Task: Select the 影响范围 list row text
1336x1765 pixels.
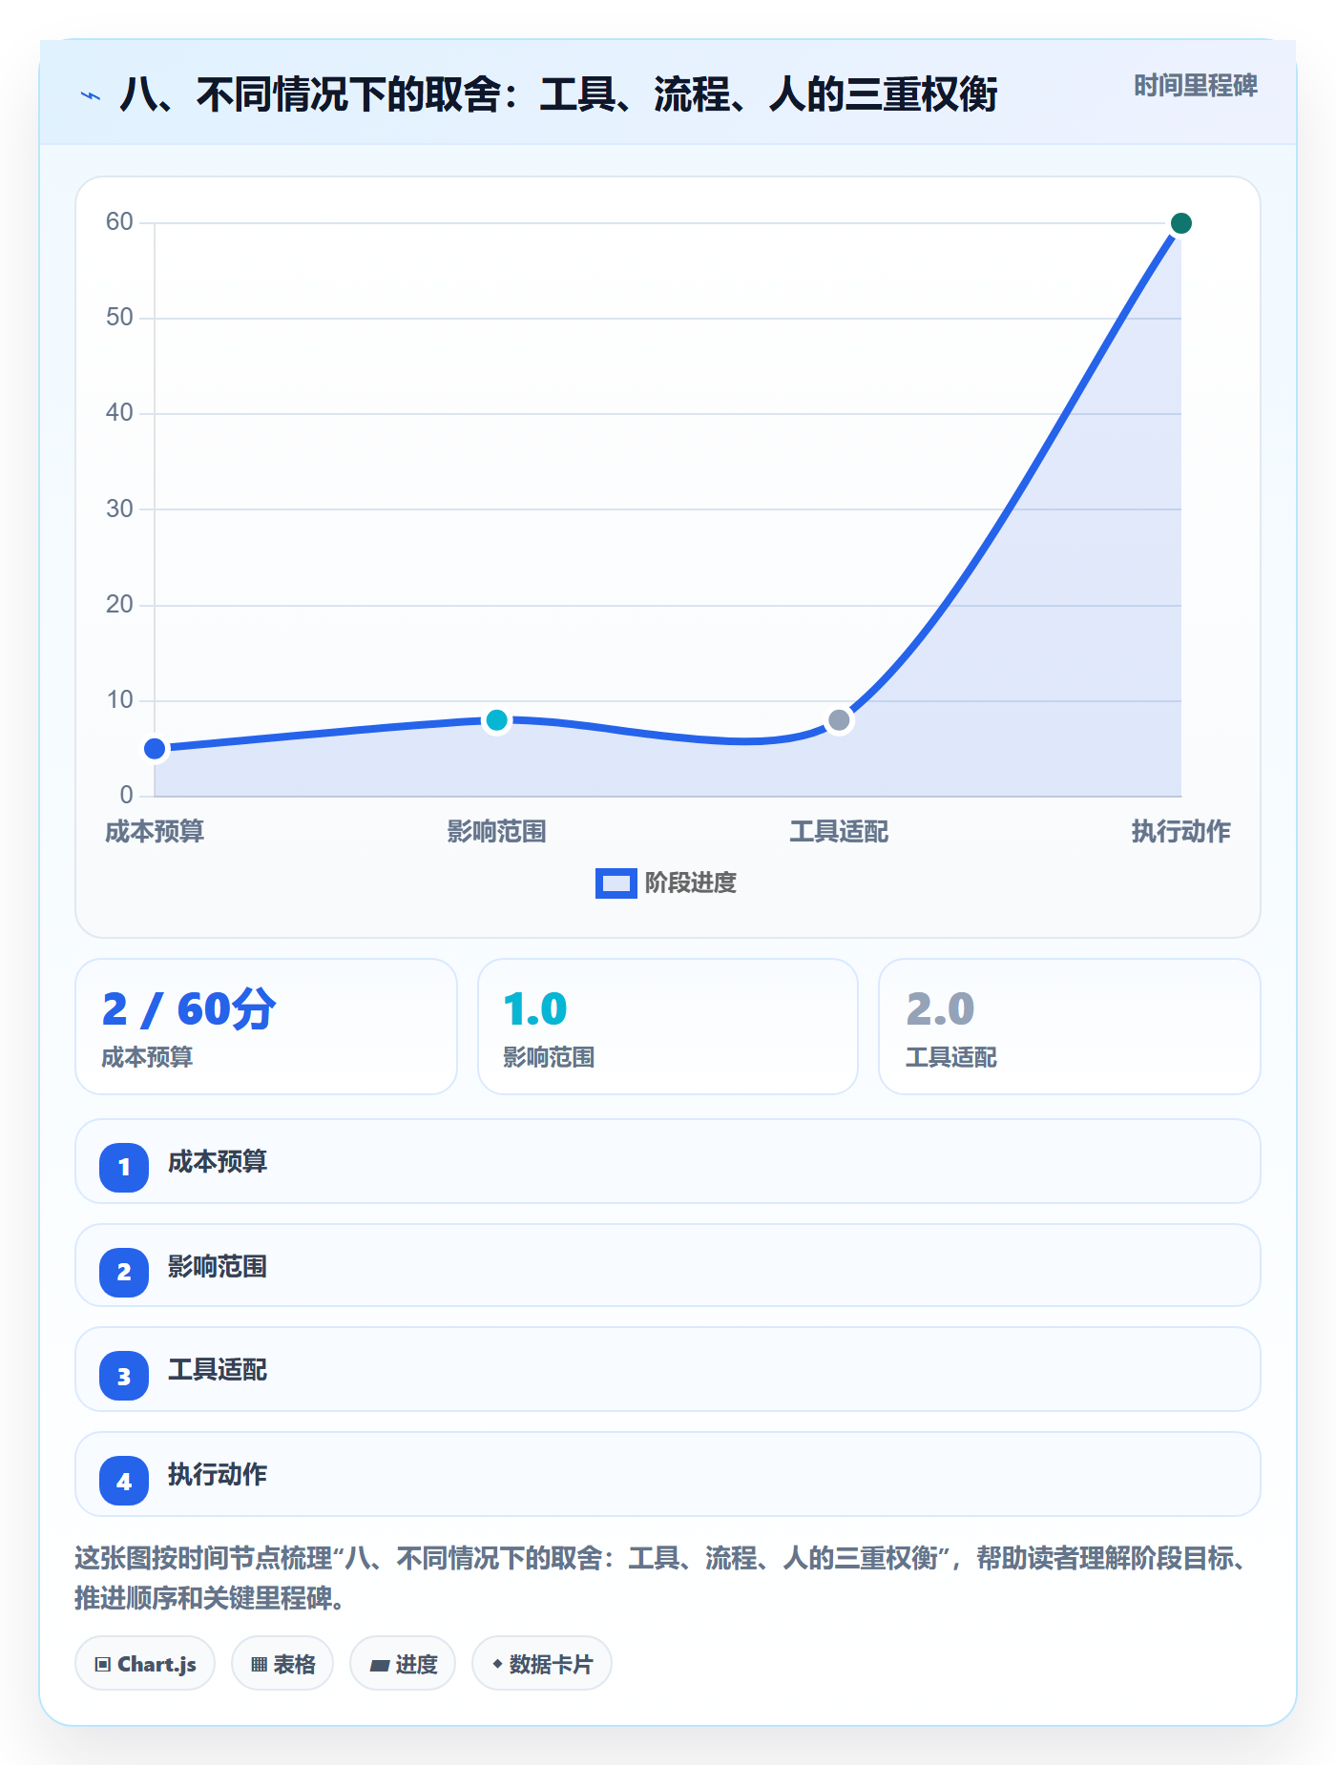Action: [218, 1267]
